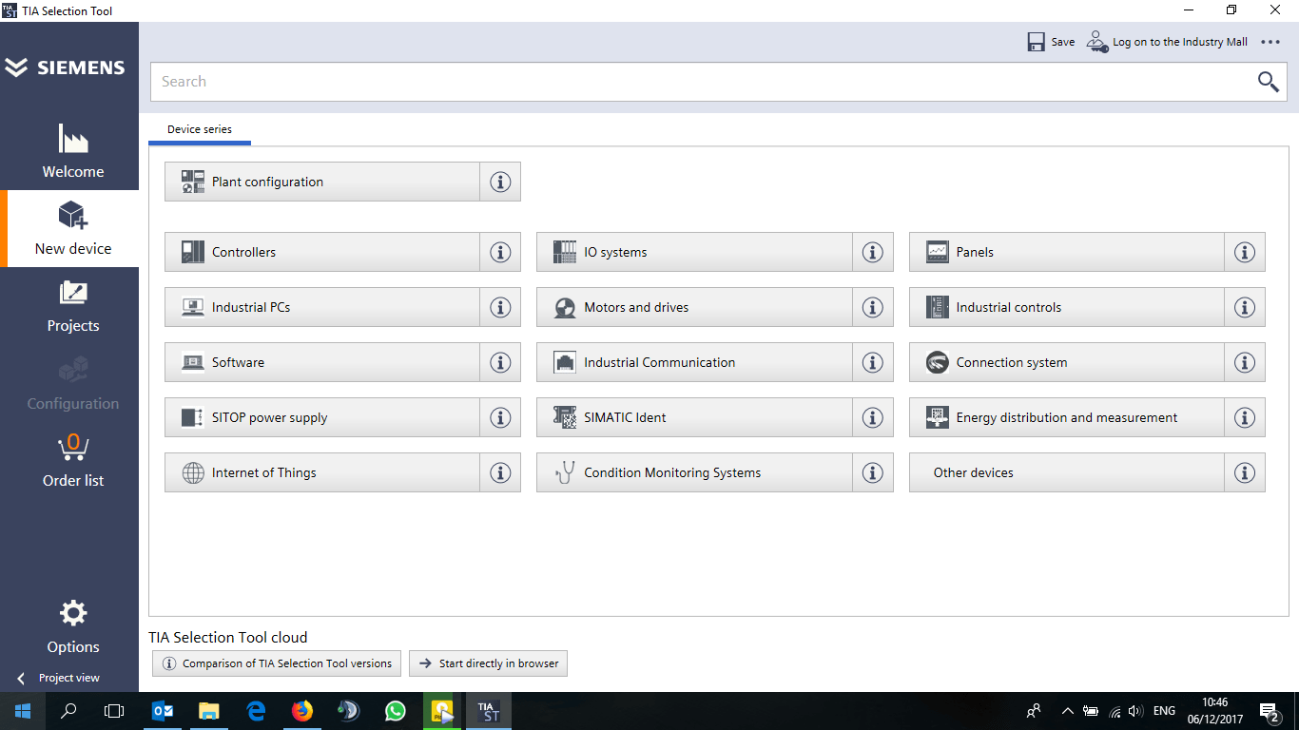
Task: Show hidden system tray icons
Action: pos(1067,711)
